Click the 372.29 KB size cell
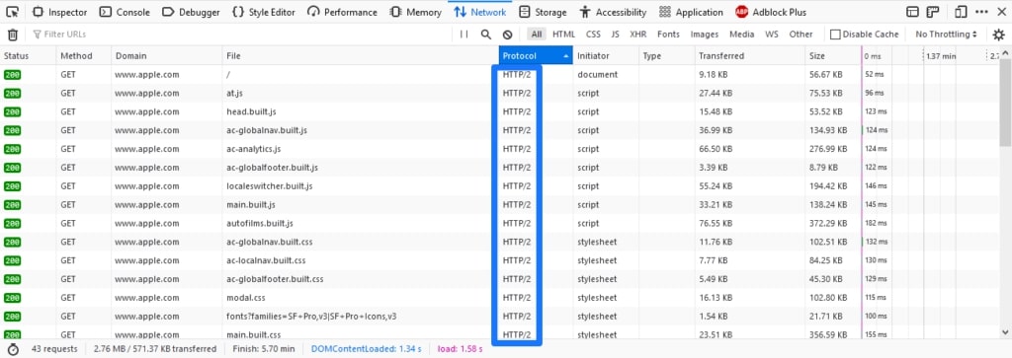 [828, 224]
